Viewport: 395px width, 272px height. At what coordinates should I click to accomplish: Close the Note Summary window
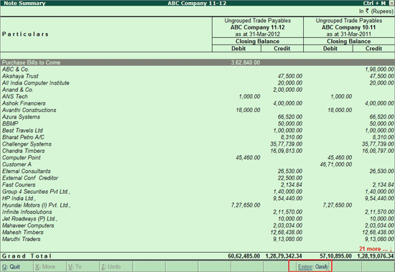pyautogui.click(x=391, y=3)
